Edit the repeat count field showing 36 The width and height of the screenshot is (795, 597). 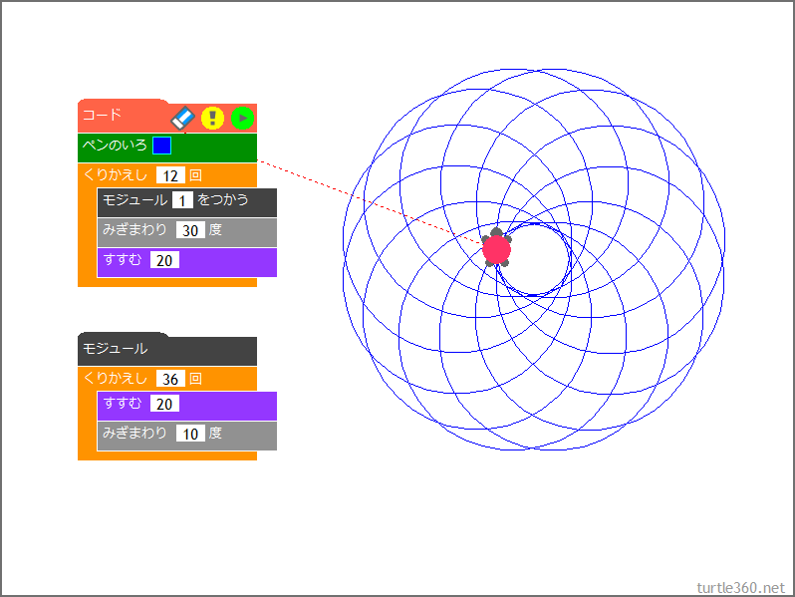click(x=170, y=379)
